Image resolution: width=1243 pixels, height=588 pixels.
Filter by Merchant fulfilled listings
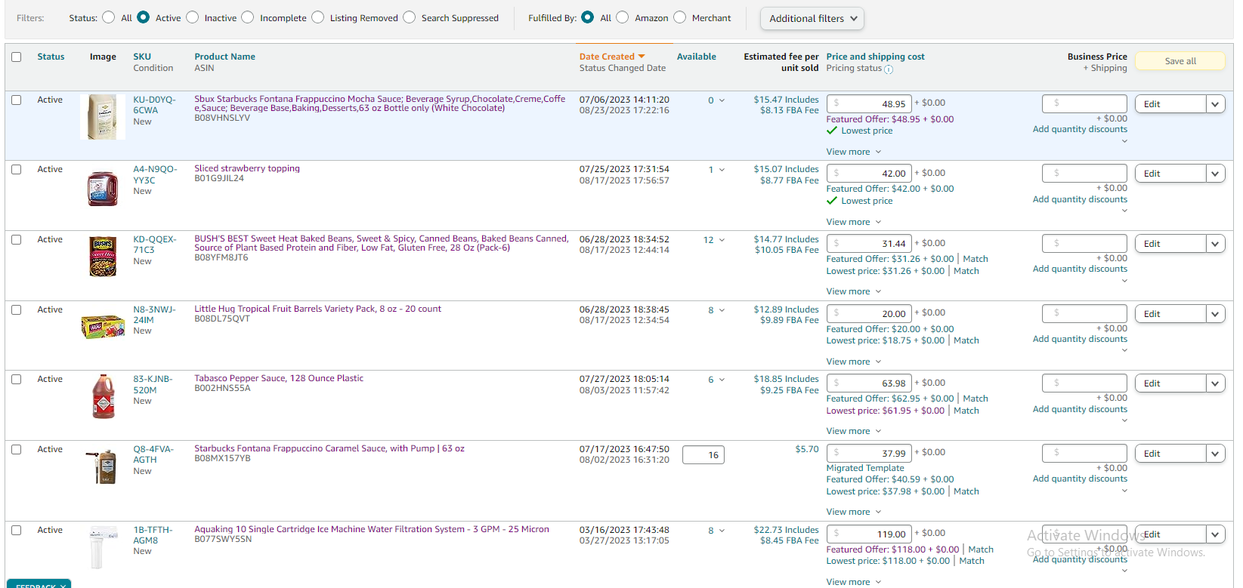pyautogui.click(x=679, y=17)
